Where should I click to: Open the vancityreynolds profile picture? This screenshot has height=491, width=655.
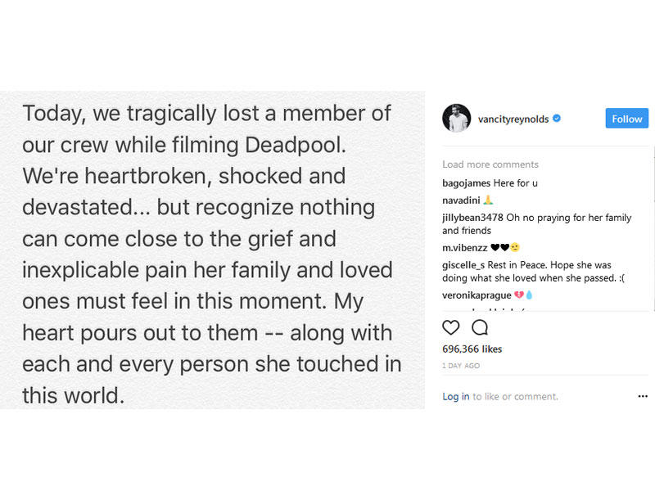click(456, 119)
